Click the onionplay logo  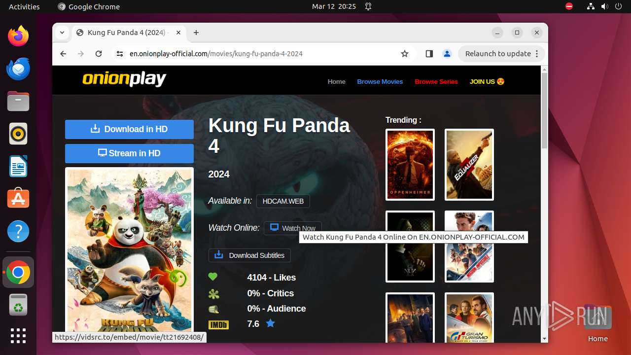124,79
